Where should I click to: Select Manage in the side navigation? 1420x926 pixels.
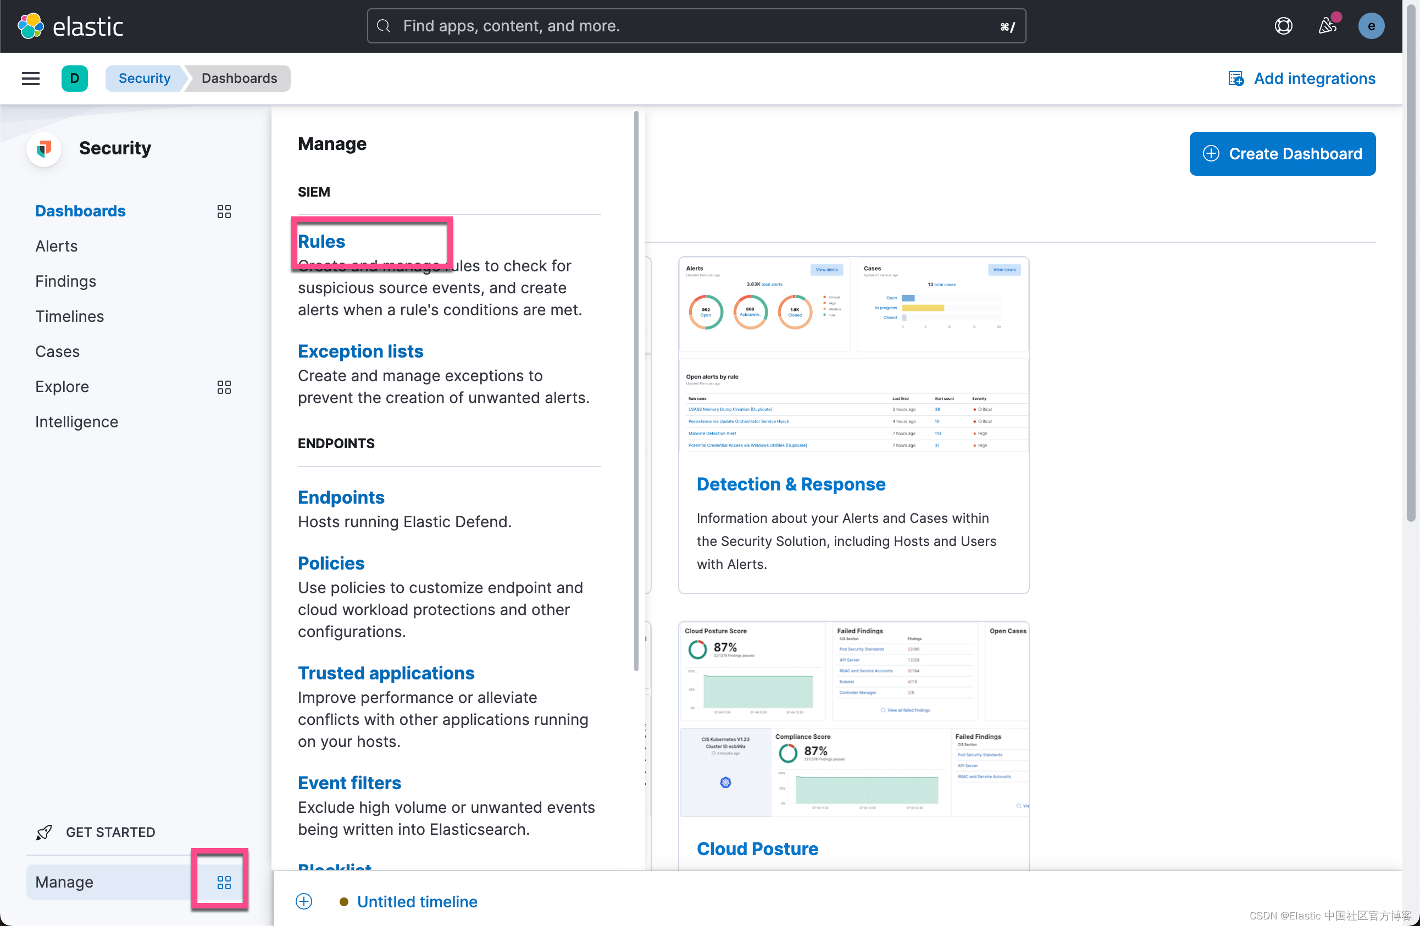point(64,883)
